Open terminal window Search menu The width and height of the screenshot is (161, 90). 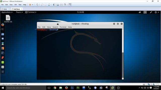[55, 27]
